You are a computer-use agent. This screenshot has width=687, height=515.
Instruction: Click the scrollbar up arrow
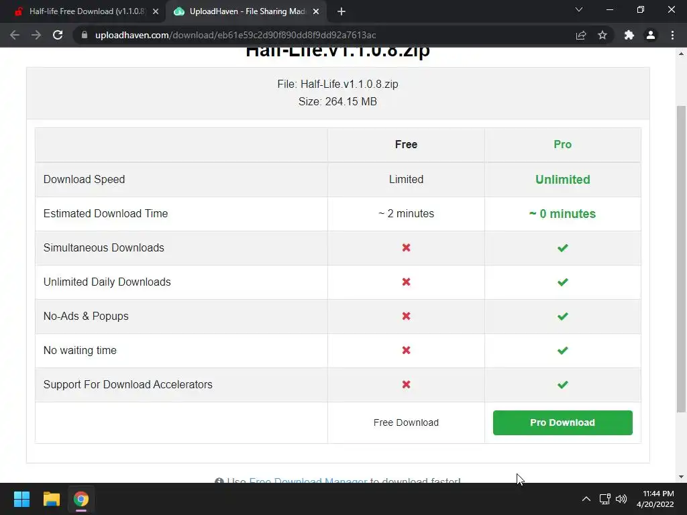[x=681, y=54]
